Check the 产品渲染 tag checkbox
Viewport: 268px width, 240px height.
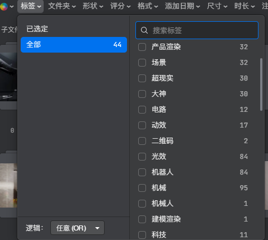coord(142,47)
